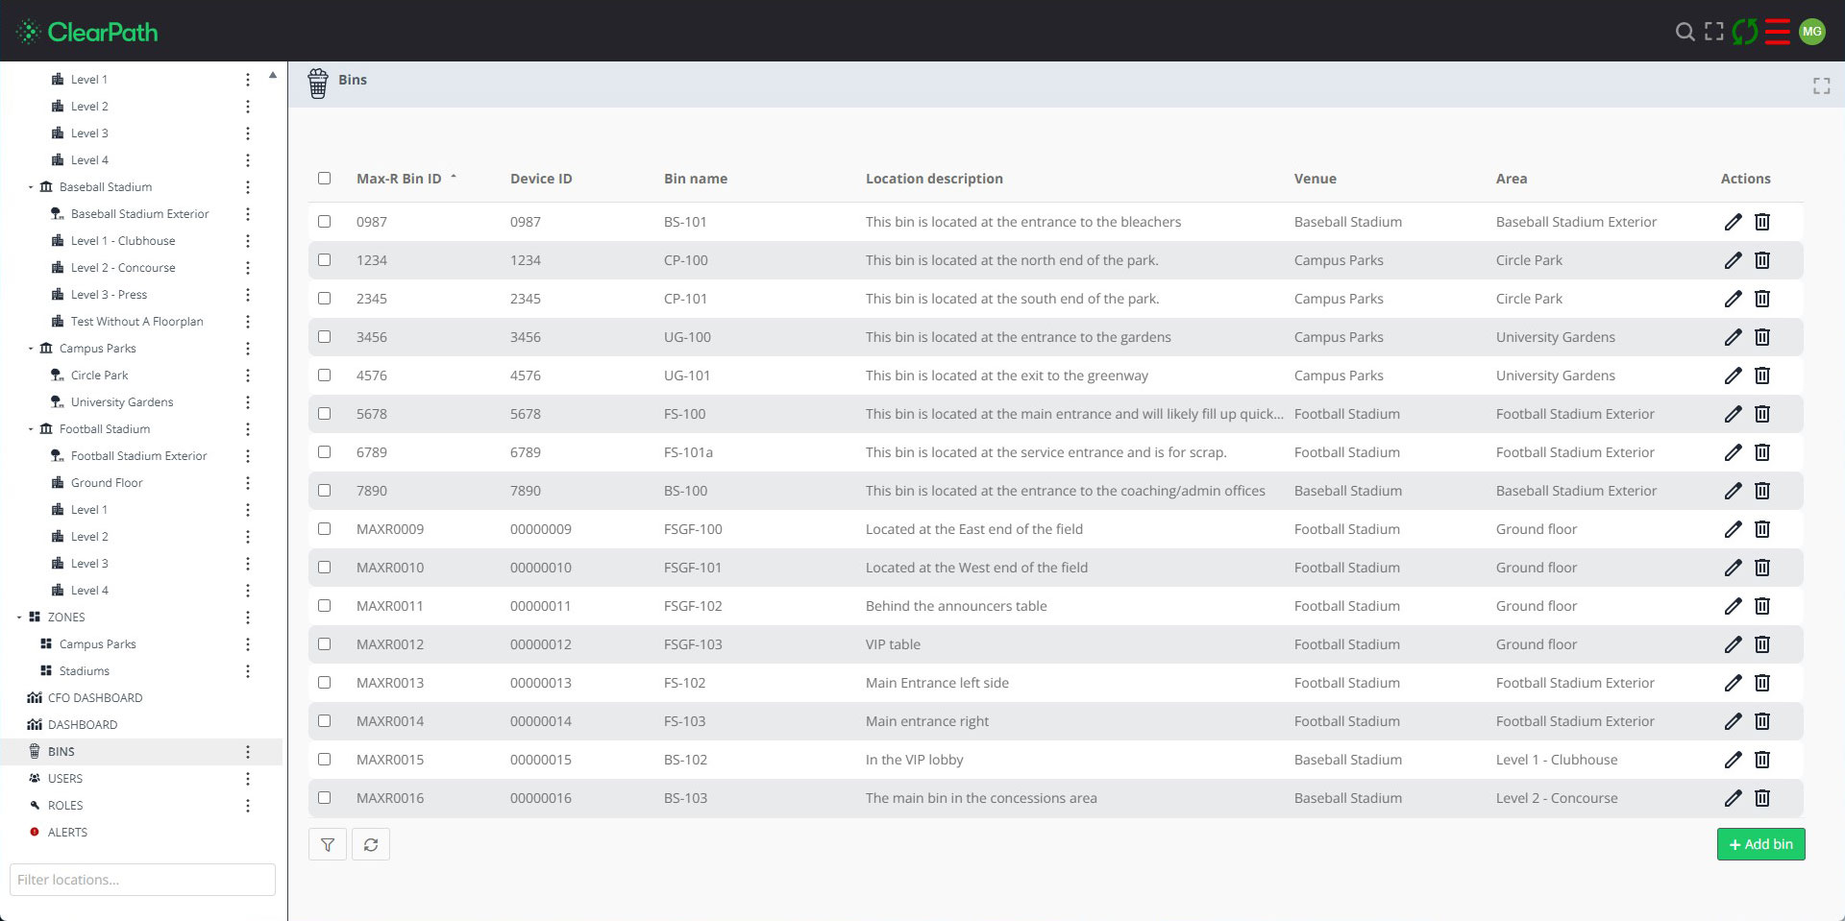Select all bins with header checkbox
Image resolution: width=1845 pixels, height=921 pixels.
pyautogui.click(x=324, y=178)
